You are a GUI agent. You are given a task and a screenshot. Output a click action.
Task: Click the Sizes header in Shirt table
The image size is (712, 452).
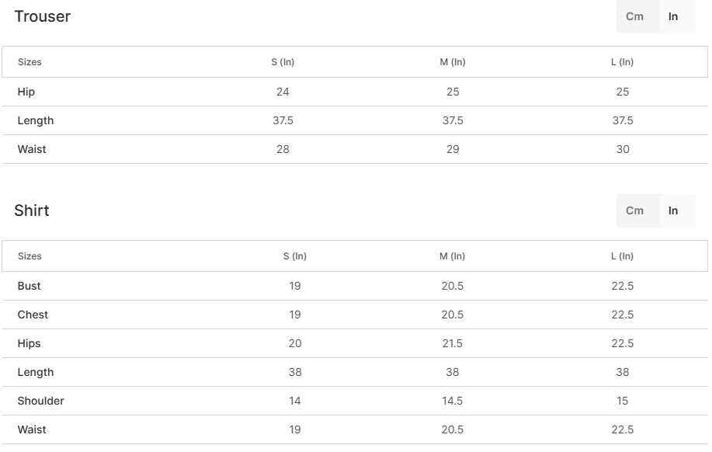point(30,256)
